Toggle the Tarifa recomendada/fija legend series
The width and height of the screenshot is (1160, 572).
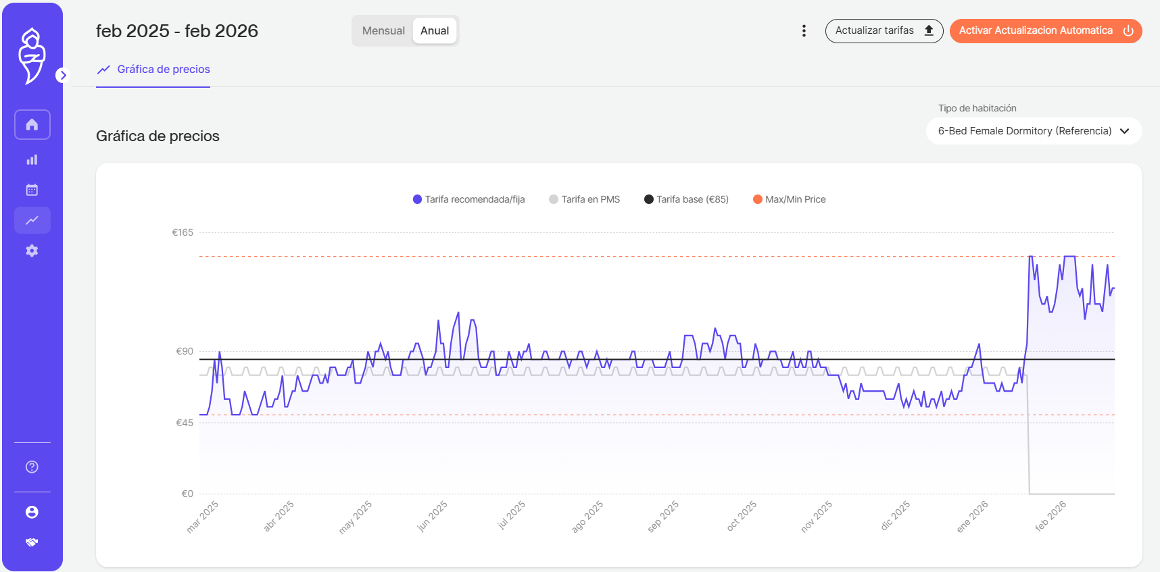pyautogui.click(x=468, y=199)
